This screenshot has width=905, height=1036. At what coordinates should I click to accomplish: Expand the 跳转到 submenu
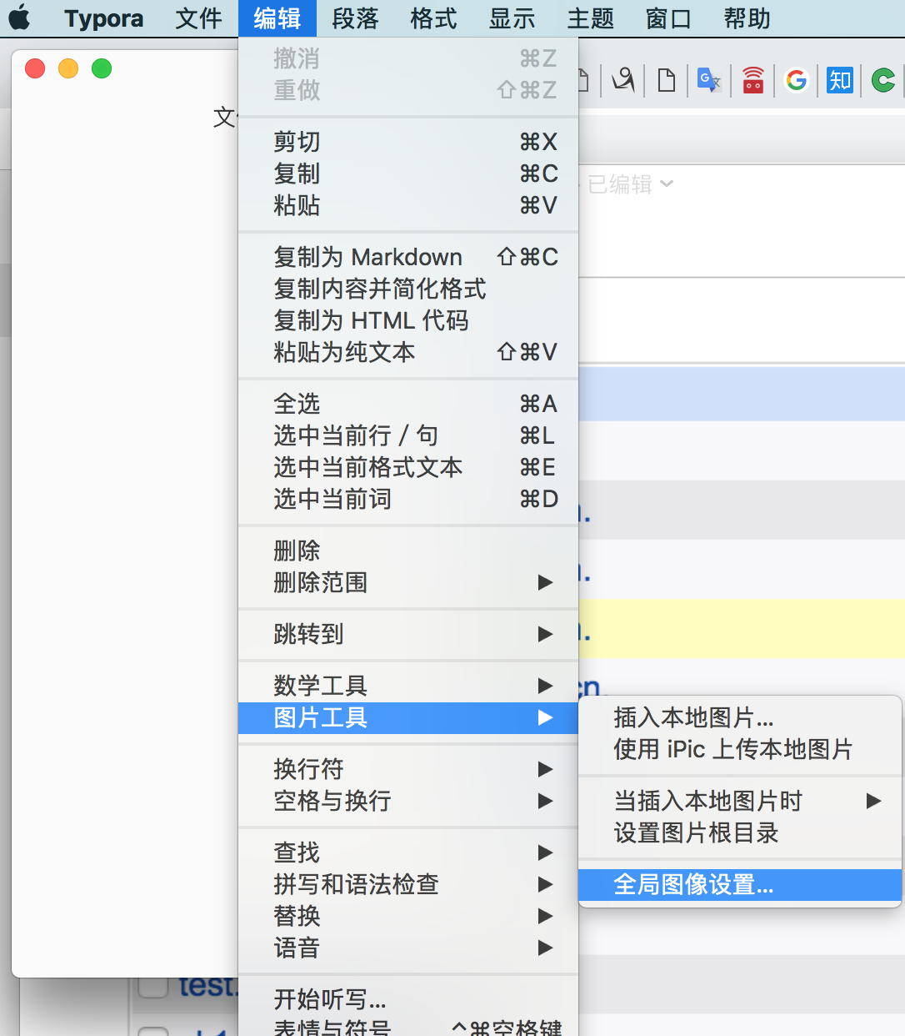pyautogui.click(x=408, y=634)
